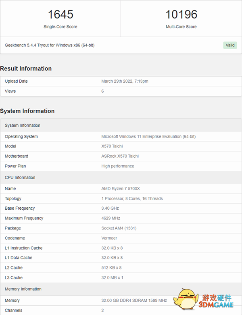Click the Single-Core Score label
Viewport: 242px width, 315px height.
click(x=60, y=27)
